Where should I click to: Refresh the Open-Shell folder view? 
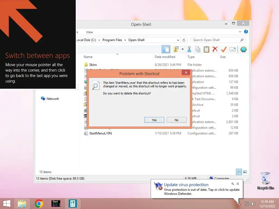click(x=184, y=40)
